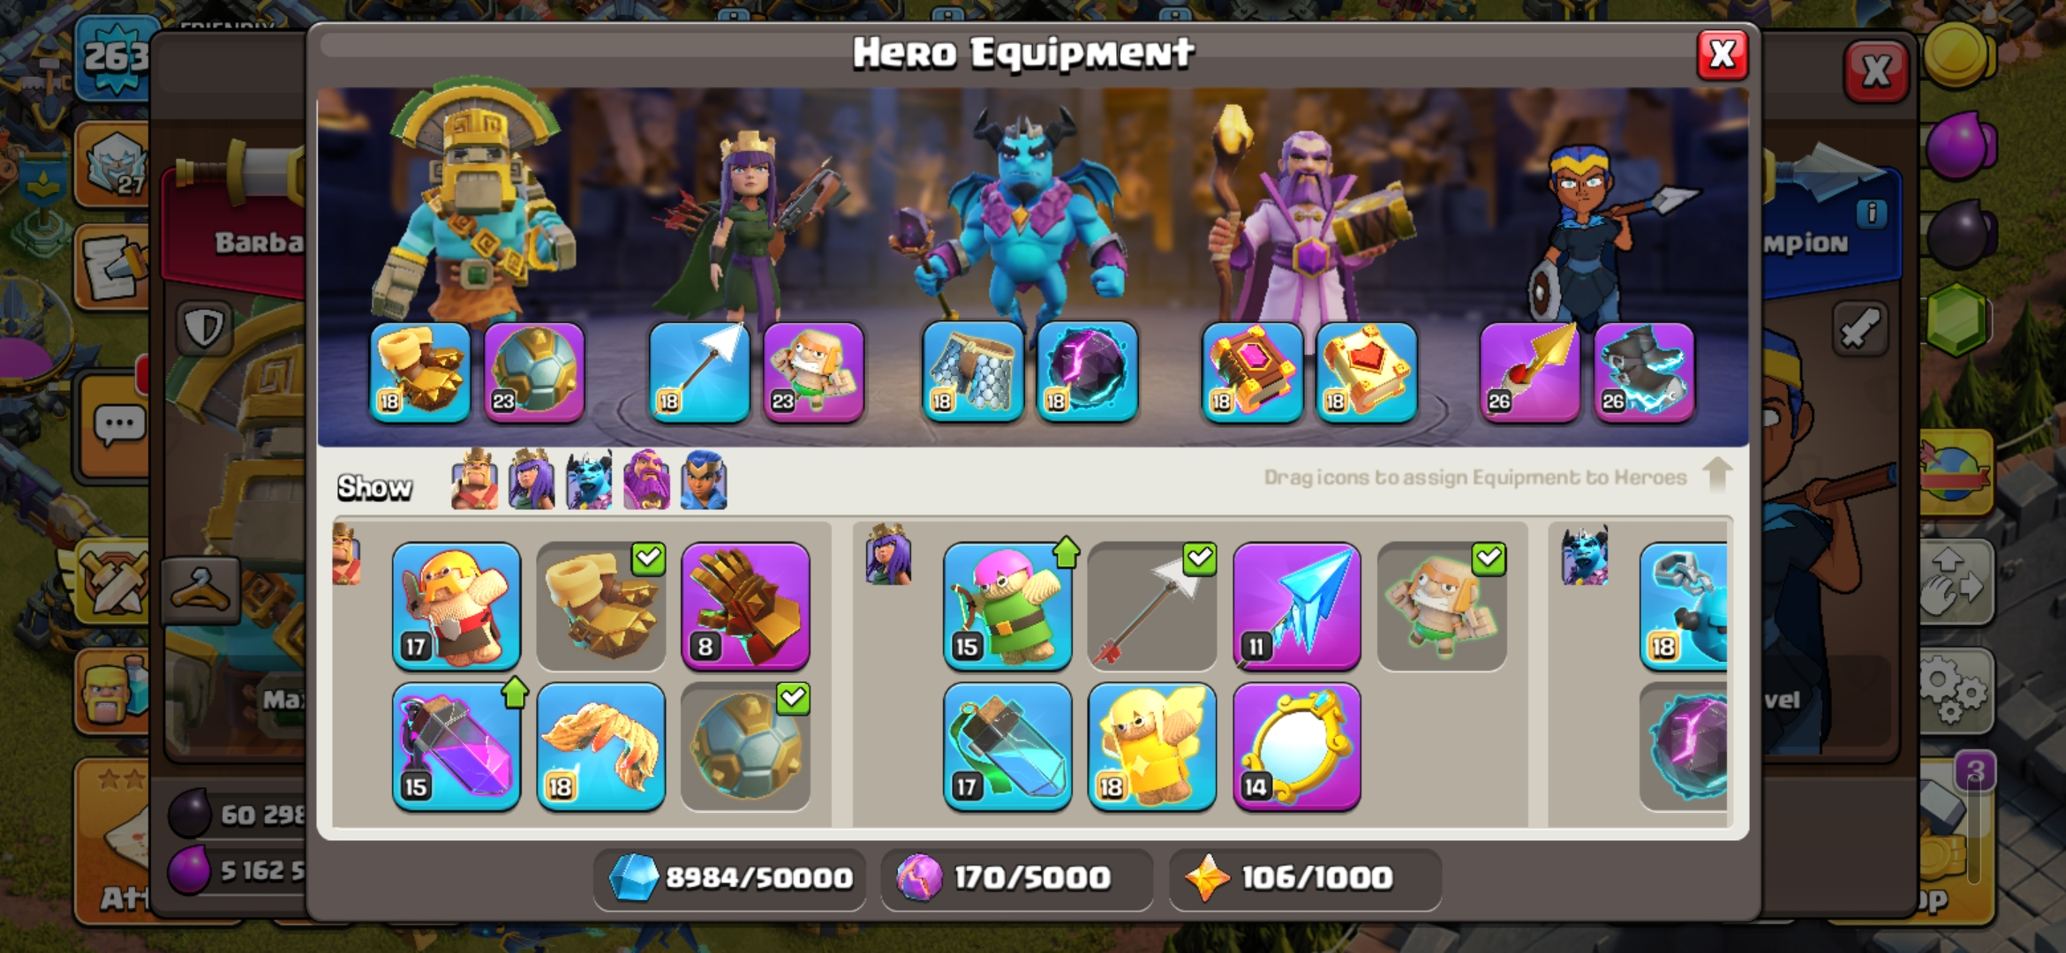This screenshot has height=953, width=2066.
Task: Select the level 17 Barbarian Puppet equipment
Action: [x=456, y=606]
